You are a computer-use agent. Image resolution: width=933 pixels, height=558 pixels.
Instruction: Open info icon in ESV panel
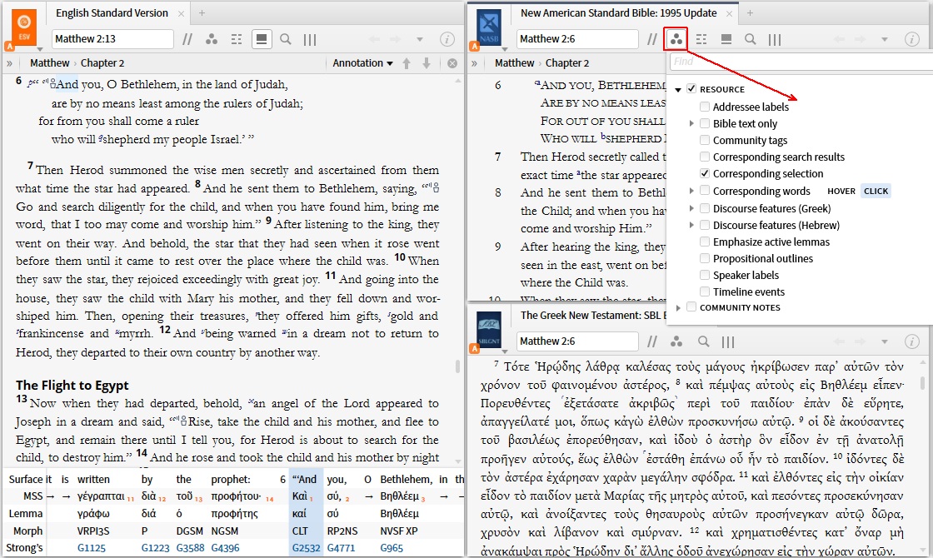pos(447,39)
